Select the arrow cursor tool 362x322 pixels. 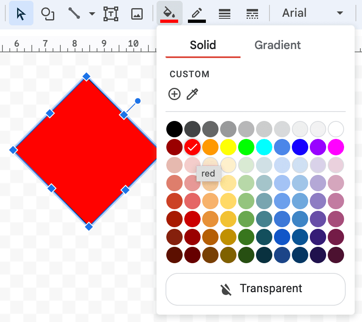(x=21, y=13)
